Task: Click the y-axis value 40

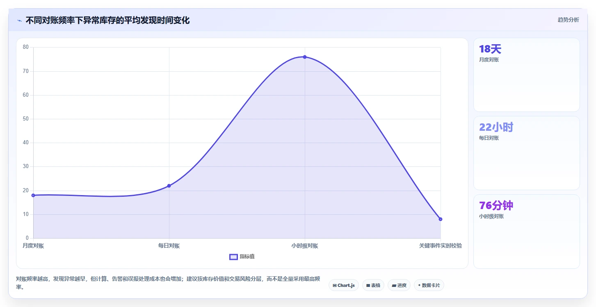Action: [26, 143]
